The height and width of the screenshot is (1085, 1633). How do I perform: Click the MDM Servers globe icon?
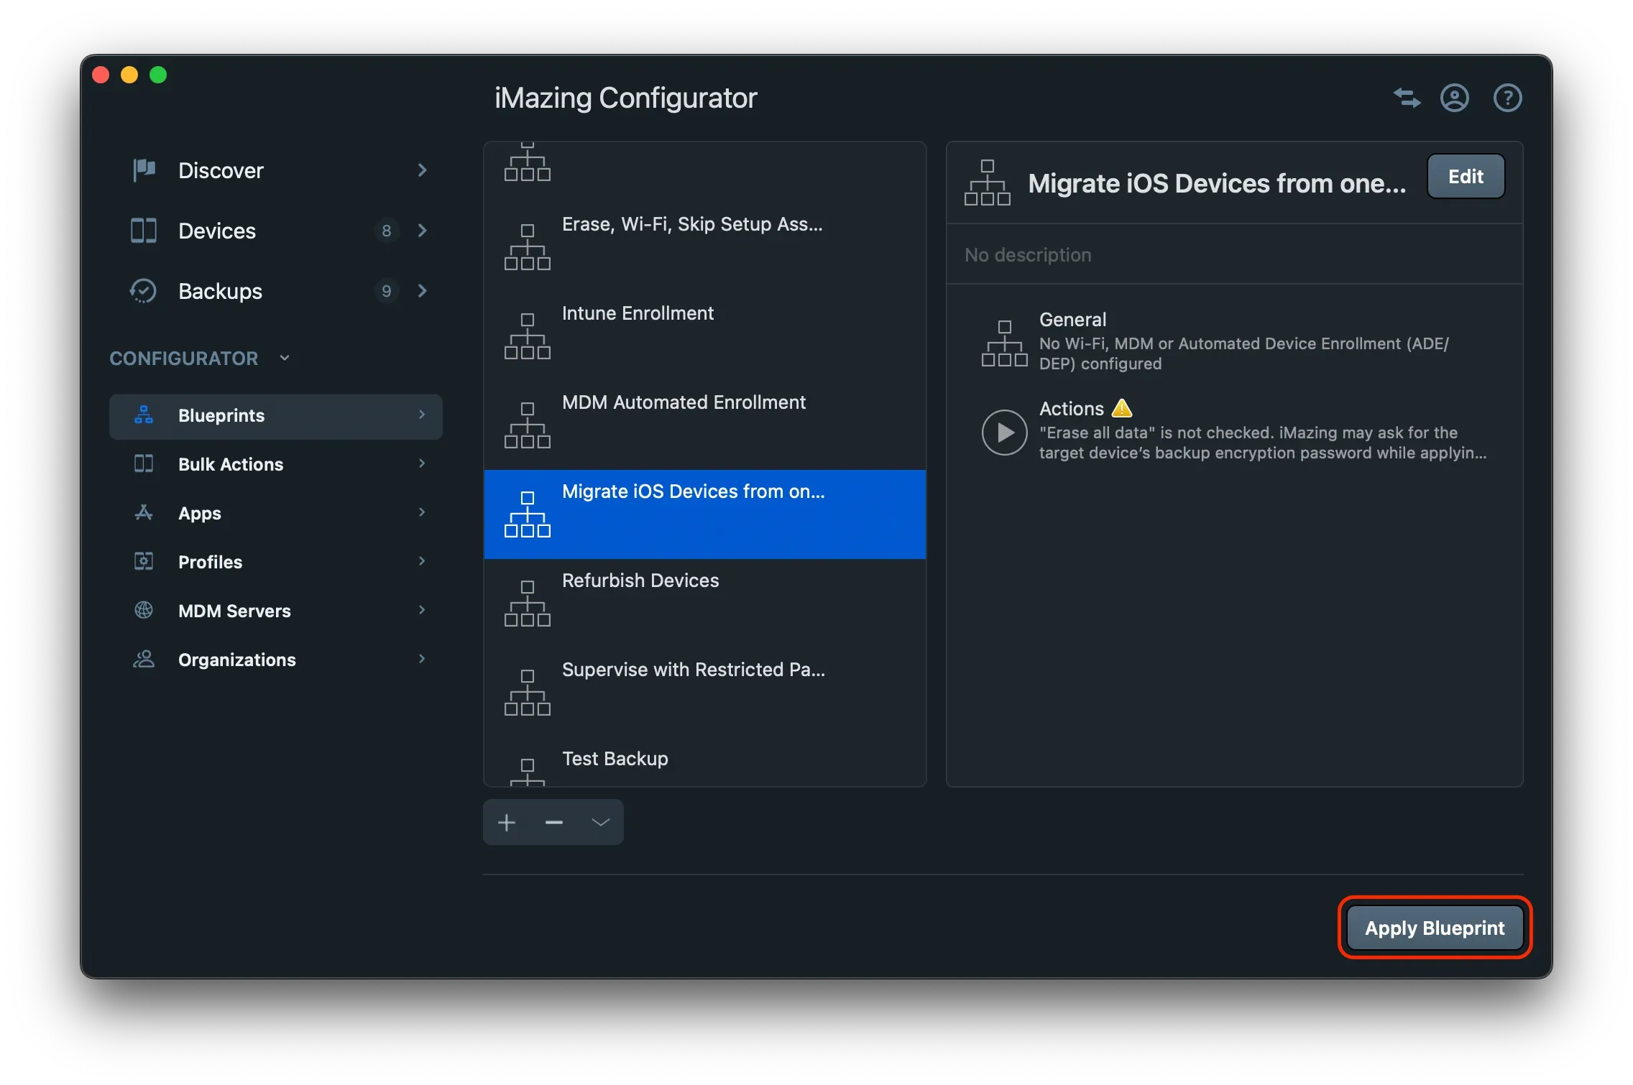[x=143, y=610]
